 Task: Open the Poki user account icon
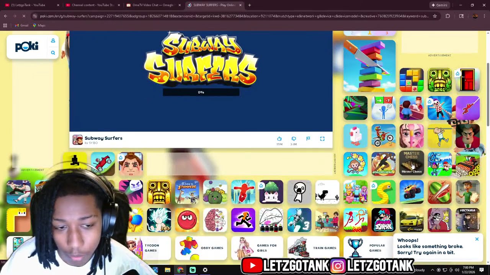point(53,40)
